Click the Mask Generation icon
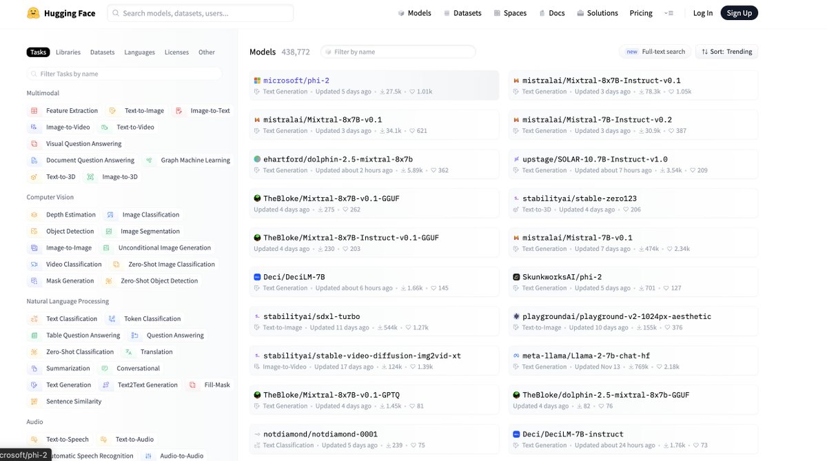The image size is (827, 461). (x=34, y=281)
